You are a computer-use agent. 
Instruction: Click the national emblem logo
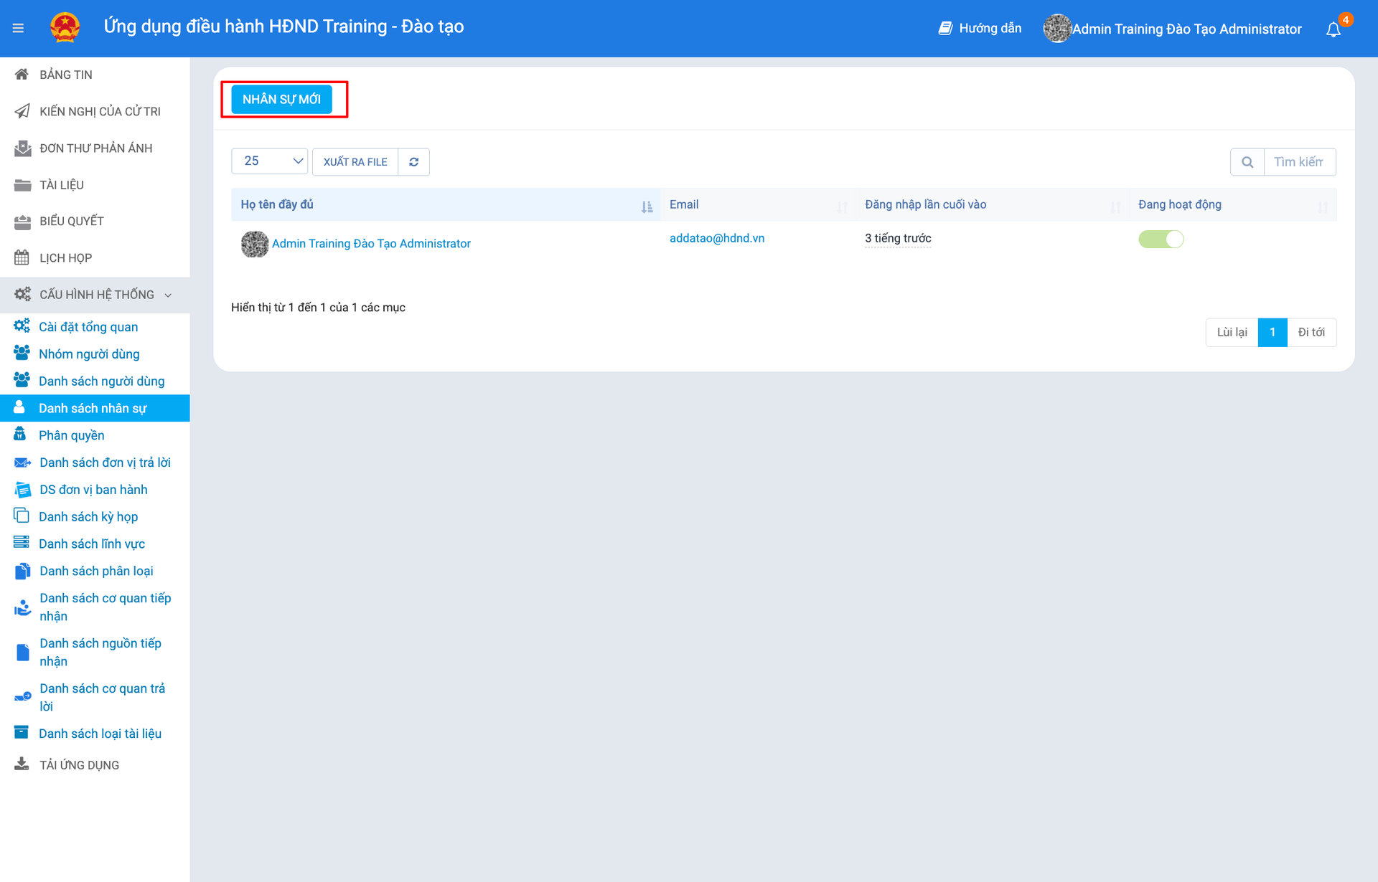coord(65,28)
